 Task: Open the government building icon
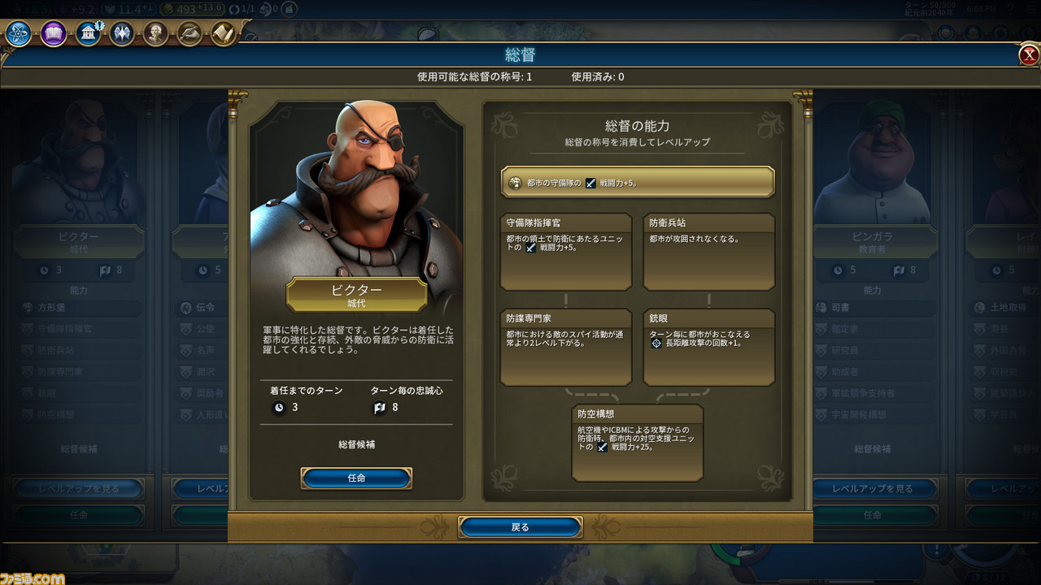89,34
